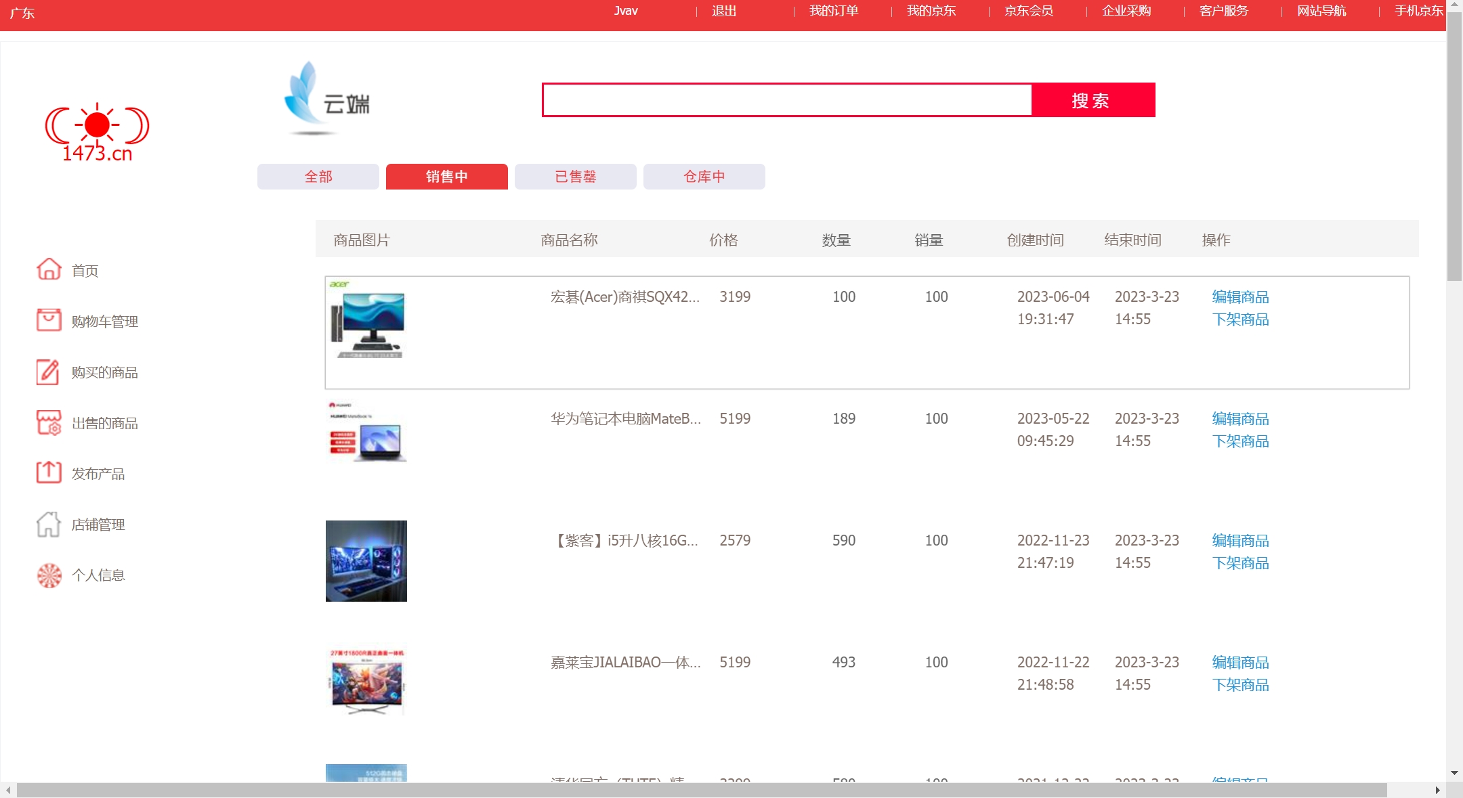
Task: Switch to the 全部 tab
Action: 318,177
